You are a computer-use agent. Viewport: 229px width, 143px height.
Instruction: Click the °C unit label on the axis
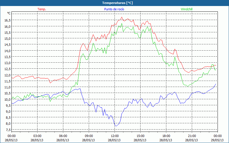(9, 13)
